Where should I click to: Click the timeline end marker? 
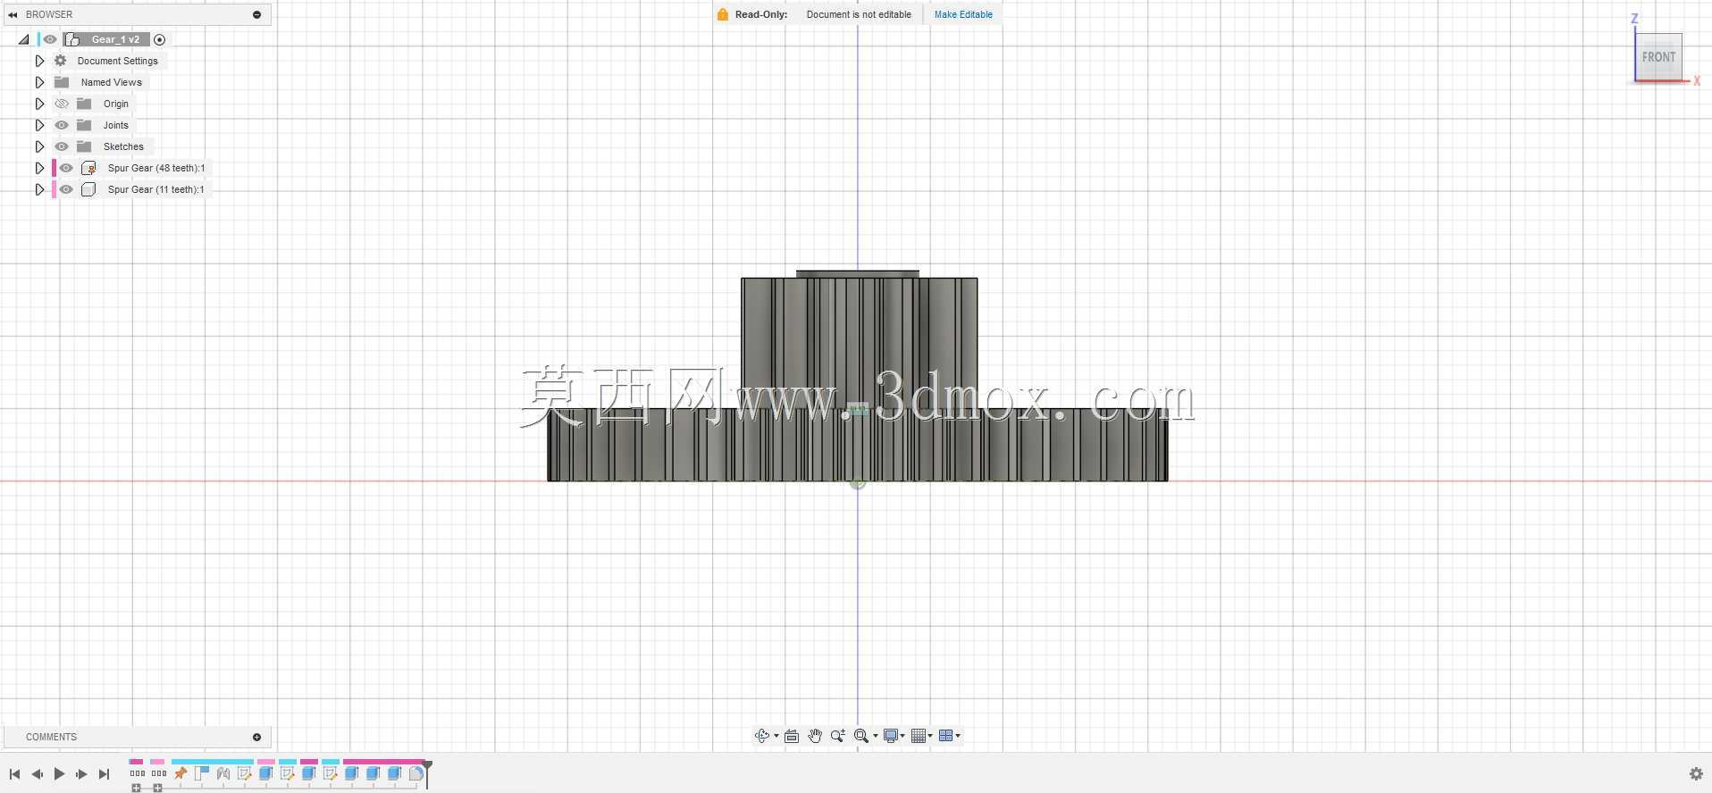tap(427, 773)
